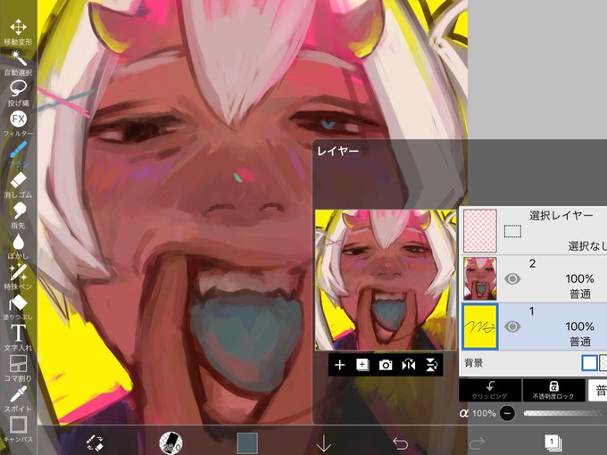Undo the last stroke

pos(400,443)
